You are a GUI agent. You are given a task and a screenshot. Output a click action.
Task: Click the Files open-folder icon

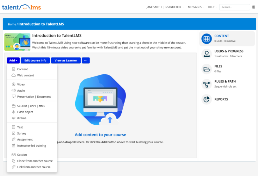206,69
